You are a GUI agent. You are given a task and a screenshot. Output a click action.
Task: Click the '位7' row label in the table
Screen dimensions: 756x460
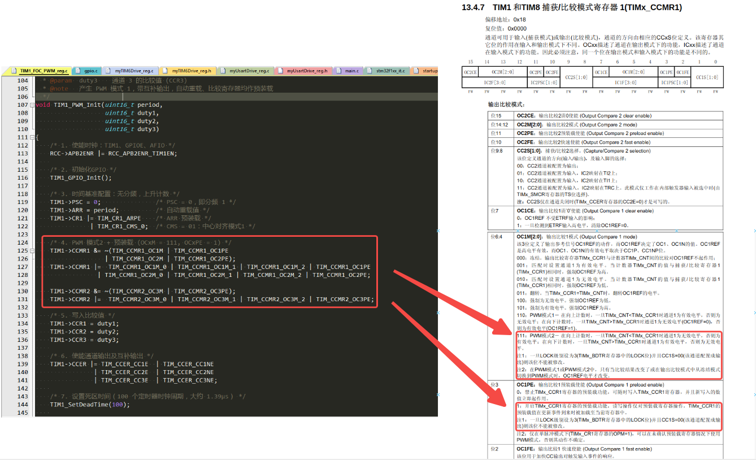[x=495, y=210]
